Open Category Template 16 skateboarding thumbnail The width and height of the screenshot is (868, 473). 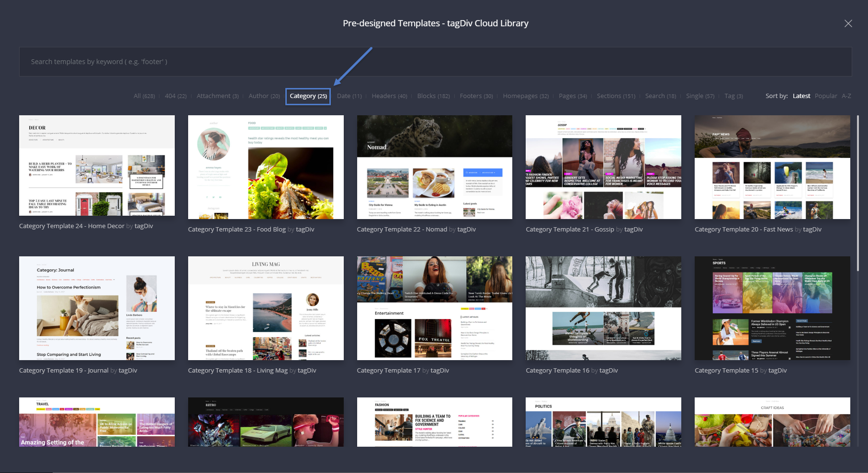[x=603, y=308]
